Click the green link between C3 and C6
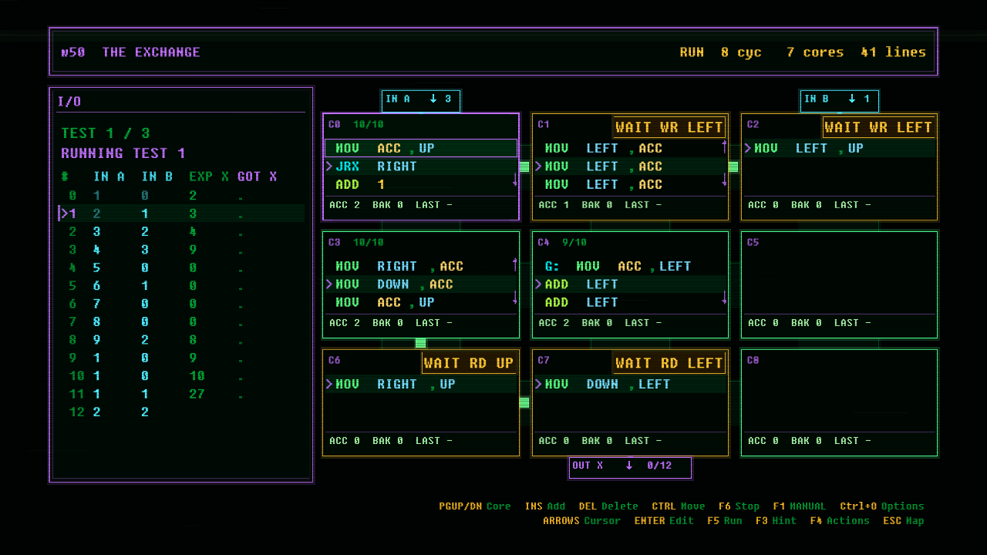Image resolution: width=987 pixels, height=555 pixels. [420, 343]
